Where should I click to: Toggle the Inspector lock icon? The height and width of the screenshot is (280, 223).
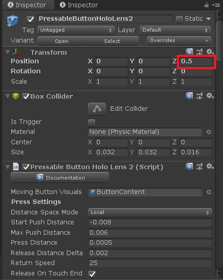point(206,5)
